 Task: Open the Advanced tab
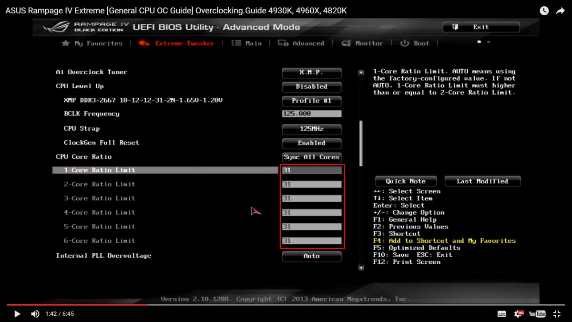(301, 43)
